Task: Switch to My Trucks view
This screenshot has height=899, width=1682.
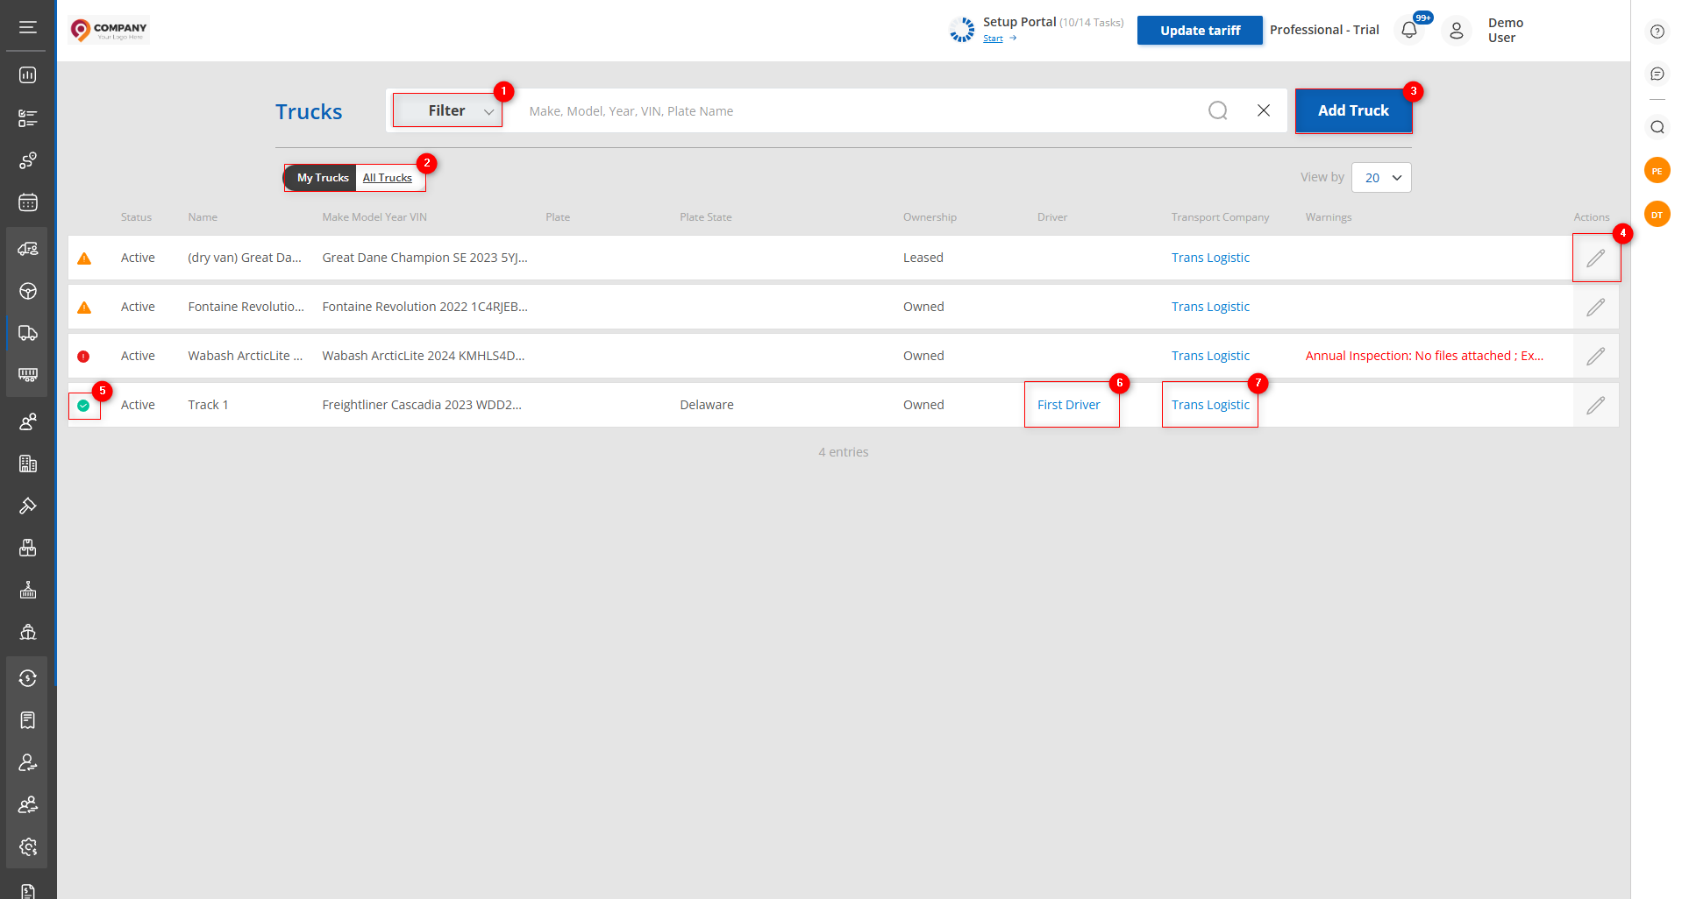Action: 322,178
